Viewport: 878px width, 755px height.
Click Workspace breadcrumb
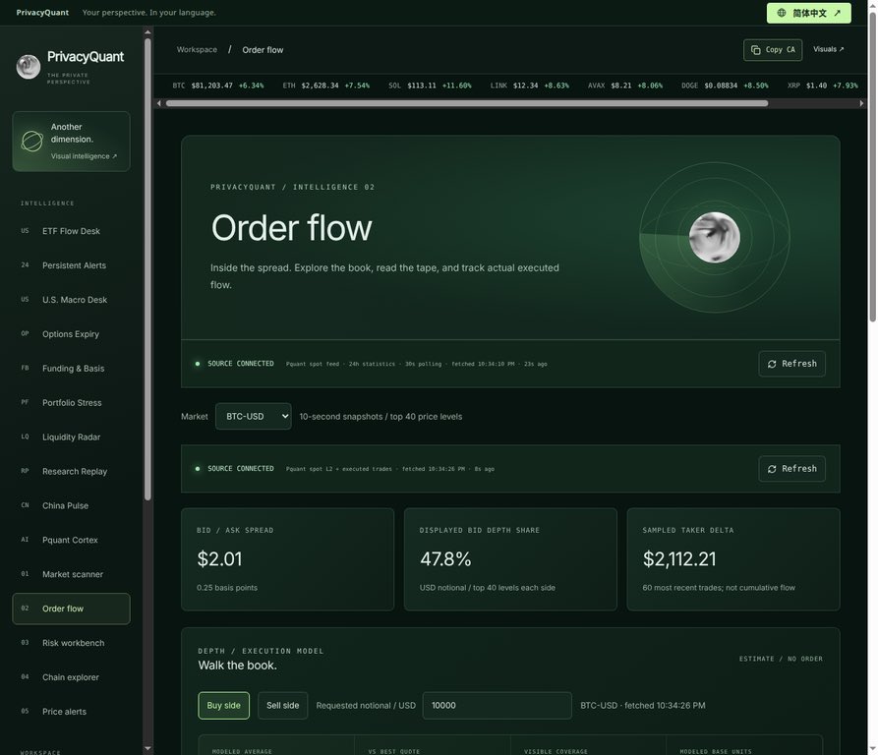[x=197, y=50]
